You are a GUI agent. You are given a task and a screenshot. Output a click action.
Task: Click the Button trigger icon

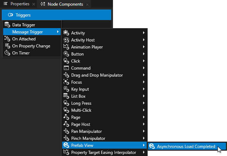click(x=66, y=54)
